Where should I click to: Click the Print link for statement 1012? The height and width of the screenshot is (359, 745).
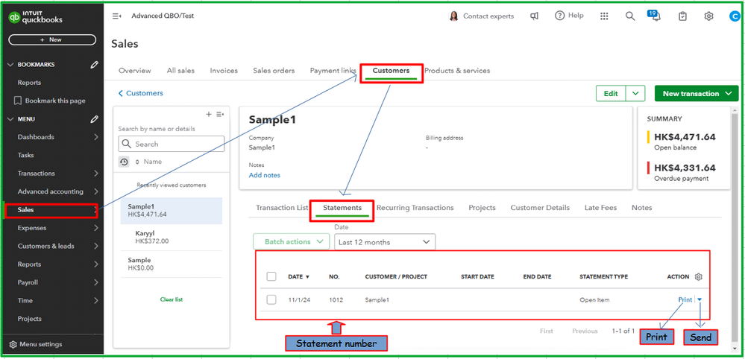tap(685, 299)
